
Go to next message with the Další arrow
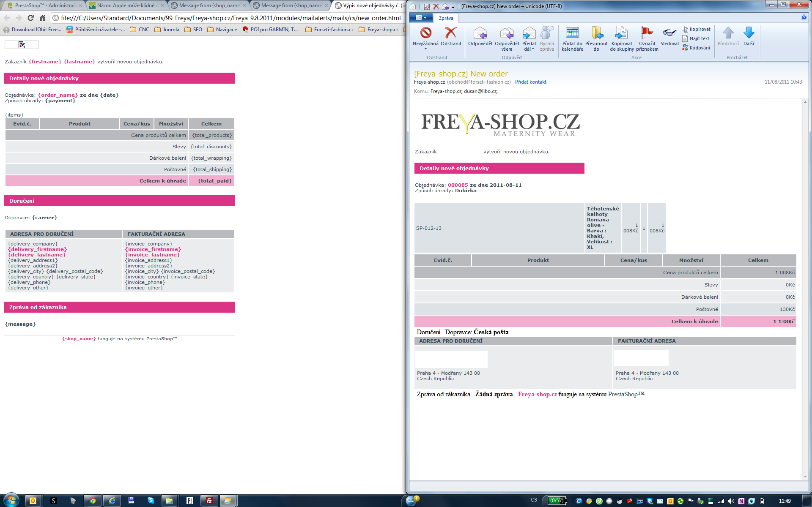749,33
